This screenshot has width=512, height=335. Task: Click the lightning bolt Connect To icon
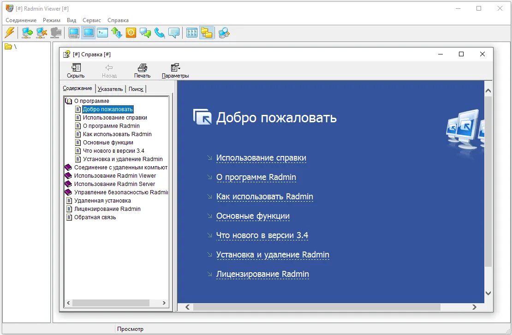10,33
